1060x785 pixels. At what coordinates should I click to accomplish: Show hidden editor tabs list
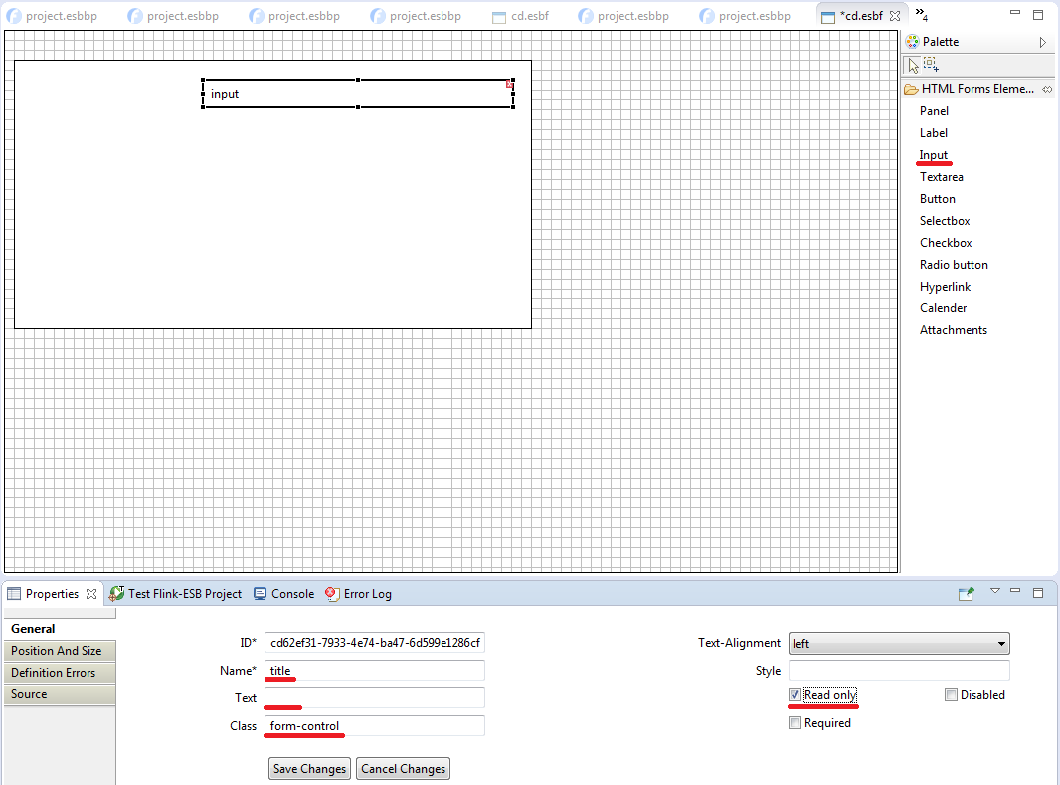921,15
